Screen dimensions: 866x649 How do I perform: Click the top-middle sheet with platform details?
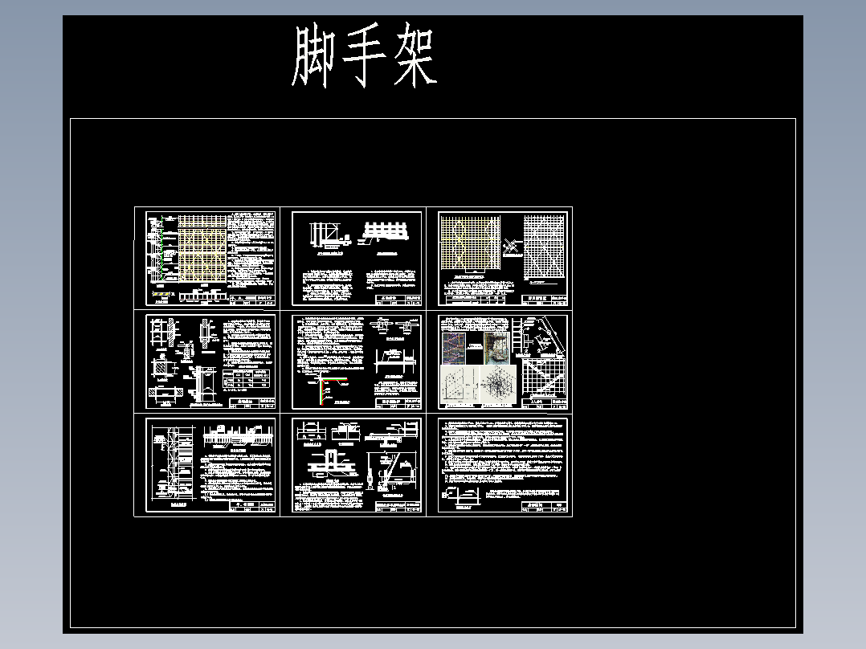click(357, 255)
